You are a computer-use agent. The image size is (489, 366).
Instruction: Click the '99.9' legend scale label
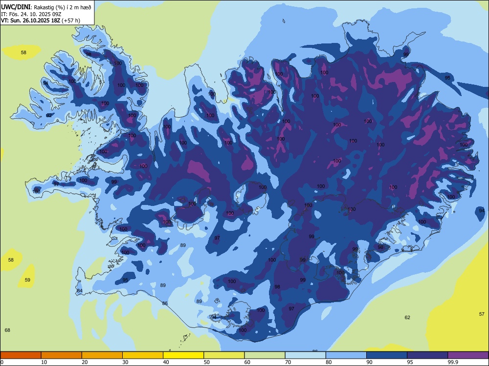click(453, 362)
